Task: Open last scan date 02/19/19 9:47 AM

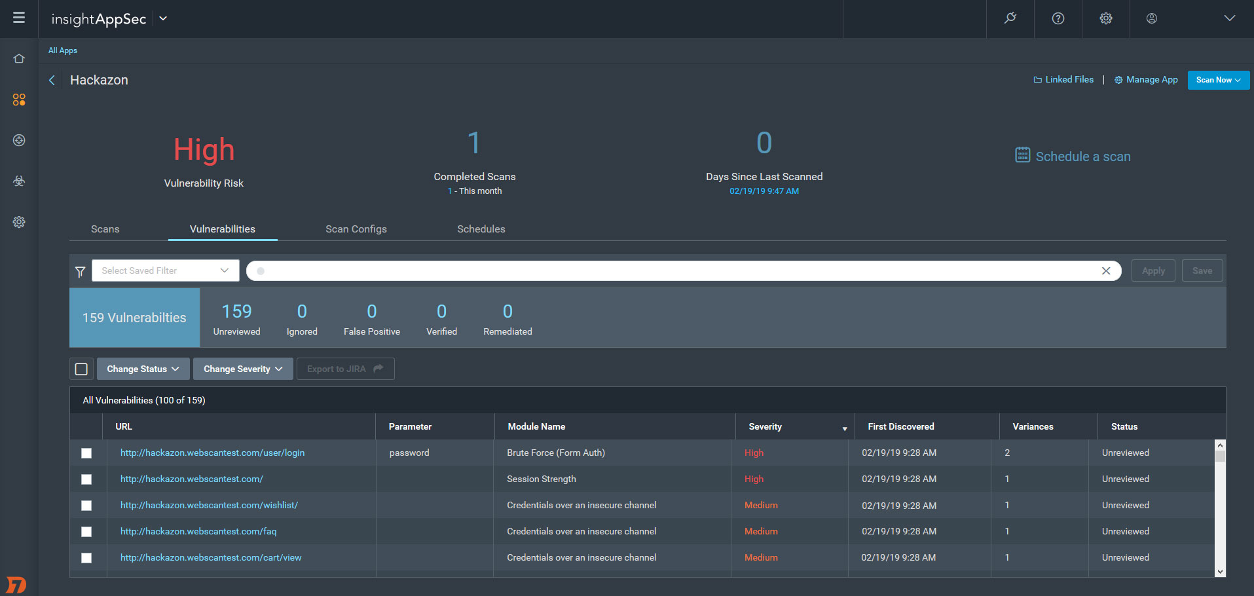Action: click(x=764, y=191)
